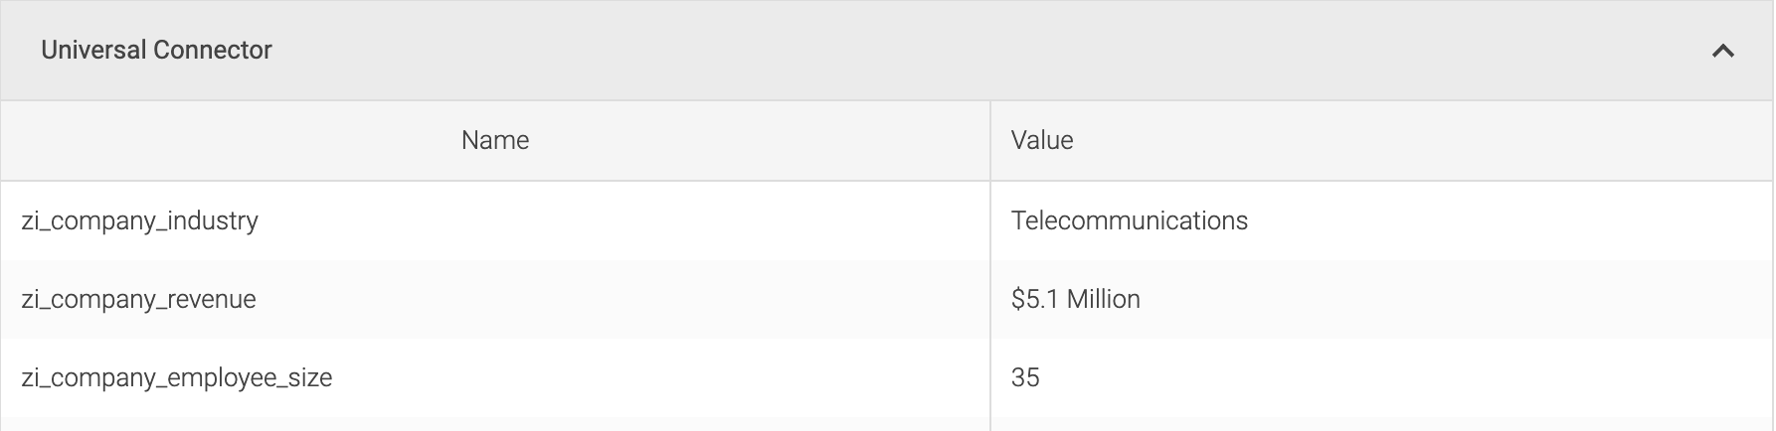
Task: Select the $5.1 Million revenue value
Action: pos(1076,299)
